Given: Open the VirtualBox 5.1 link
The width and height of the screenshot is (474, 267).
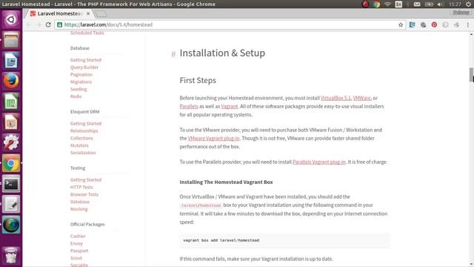Looking at the screenshot, I should point(336,98).
